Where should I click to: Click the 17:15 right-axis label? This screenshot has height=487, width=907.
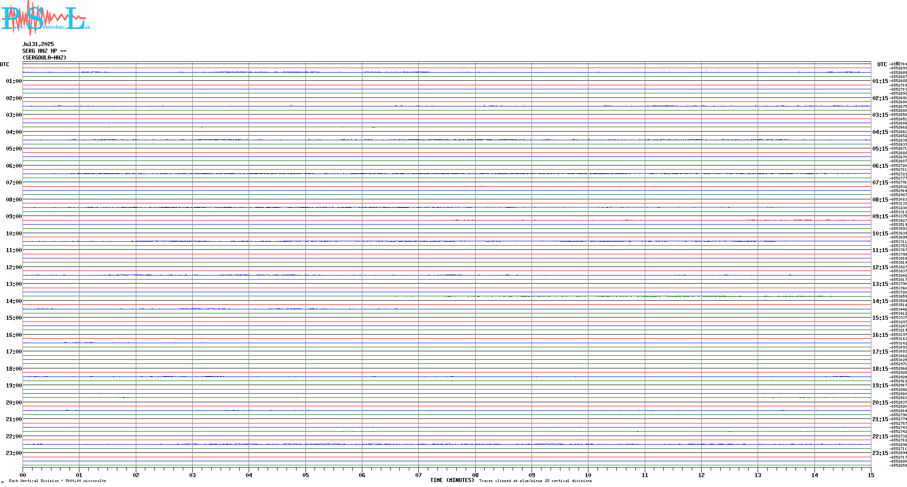(x=880, y=352)
